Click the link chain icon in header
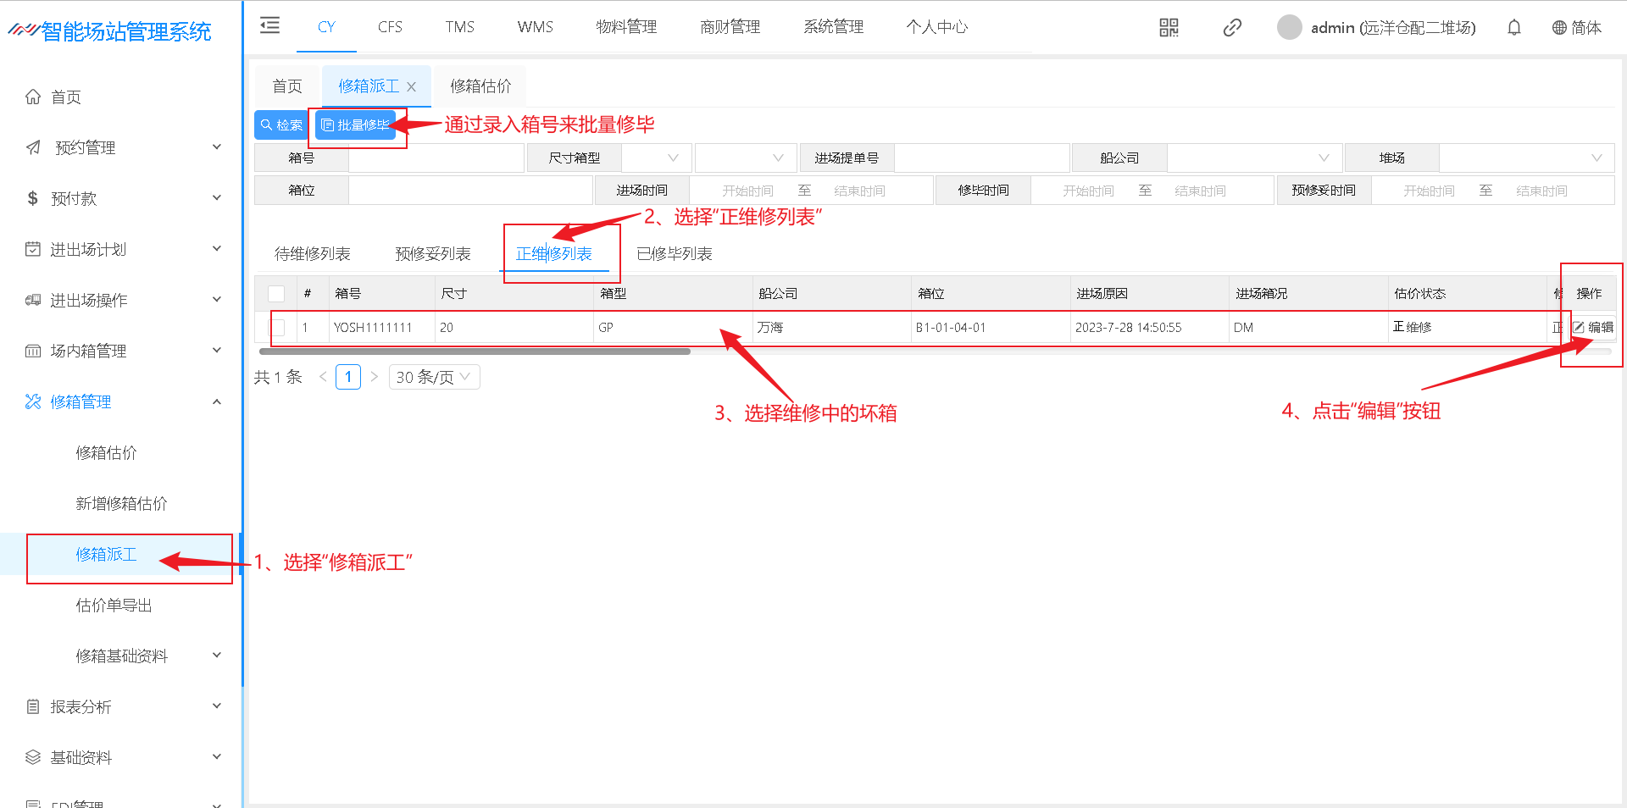Viewport: 1627px width, 808px height. tap(1232, 28)
